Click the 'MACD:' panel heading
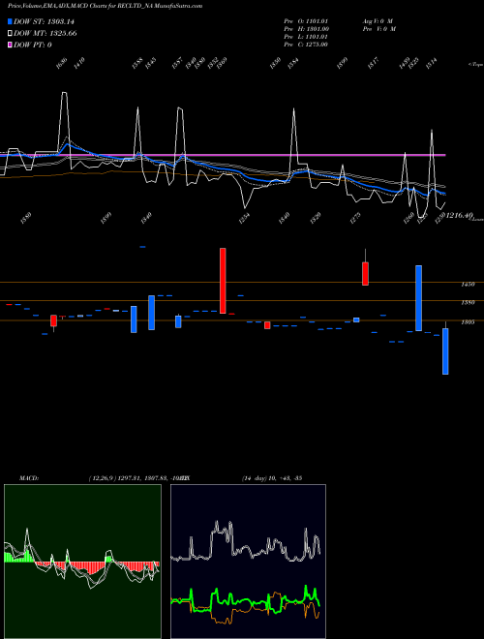484x639 pixels. coord(29,478)
